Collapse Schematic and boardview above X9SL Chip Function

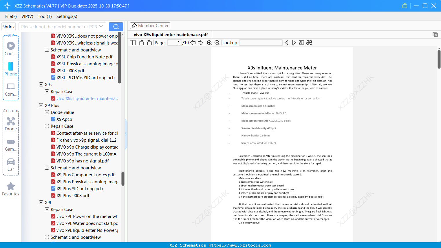[47, 50]
